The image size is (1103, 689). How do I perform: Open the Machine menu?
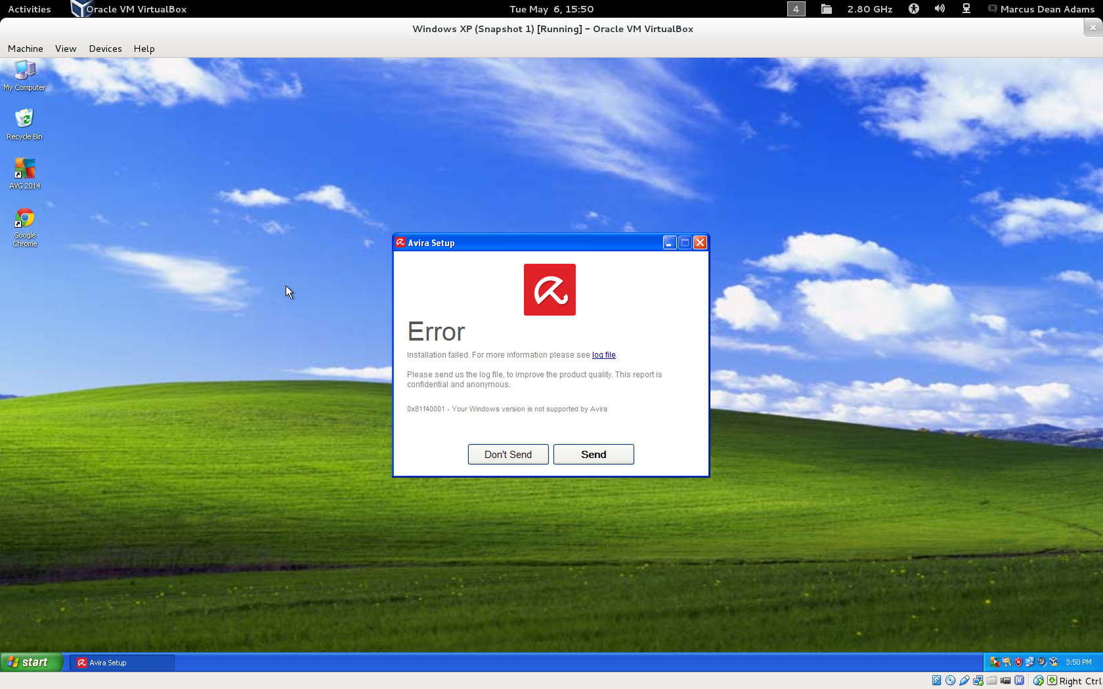tap(26, 49)
